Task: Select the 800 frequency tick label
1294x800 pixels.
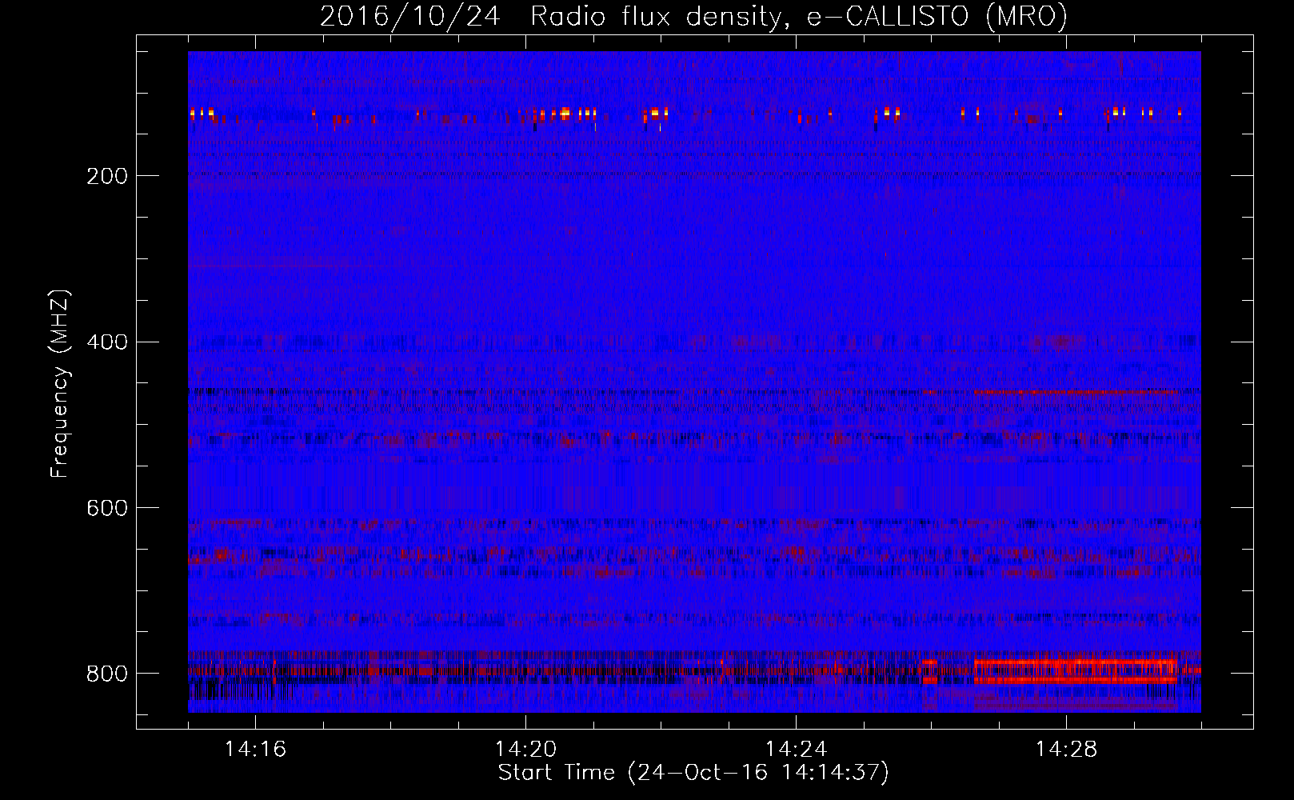Action: (x=106, y=674)
